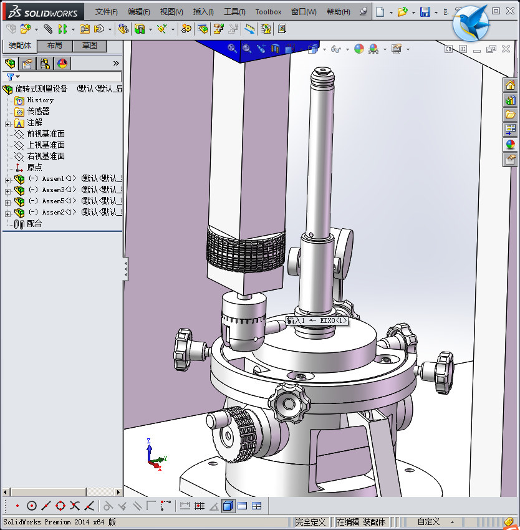
Task: Toggle the length snap icon
Action: coord(185,506)
